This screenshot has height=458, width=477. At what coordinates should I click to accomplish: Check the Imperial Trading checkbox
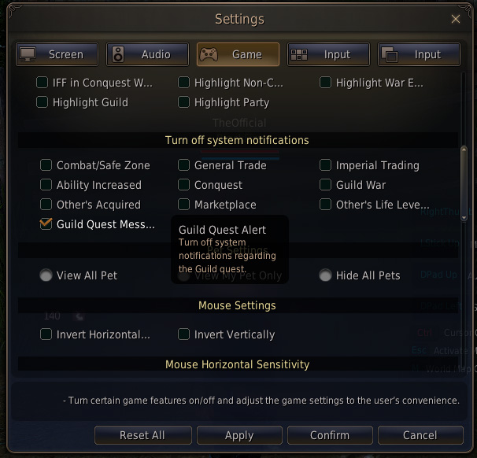click(325, 165)
